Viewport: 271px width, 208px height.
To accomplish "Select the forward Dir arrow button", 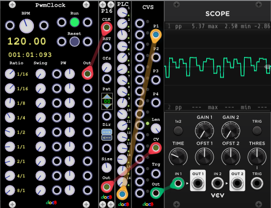I will (107, 132).
